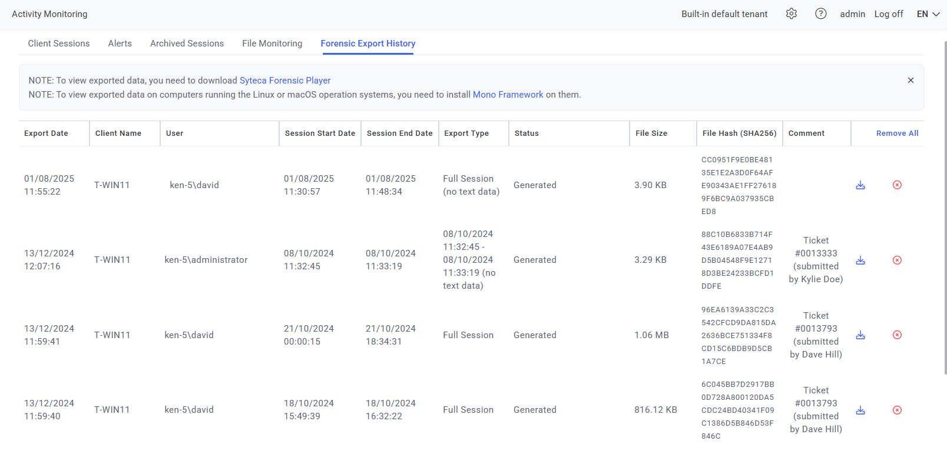The height and width of the screenshot is (451, 947).
Task: Delete the 1.06 MB export entry
Action: [897, 335]
